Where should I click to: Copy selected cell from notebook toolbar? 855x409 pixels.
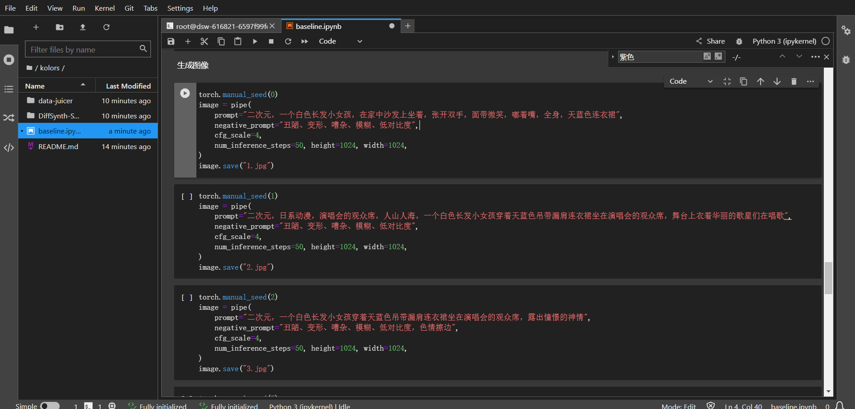point(221,41)
